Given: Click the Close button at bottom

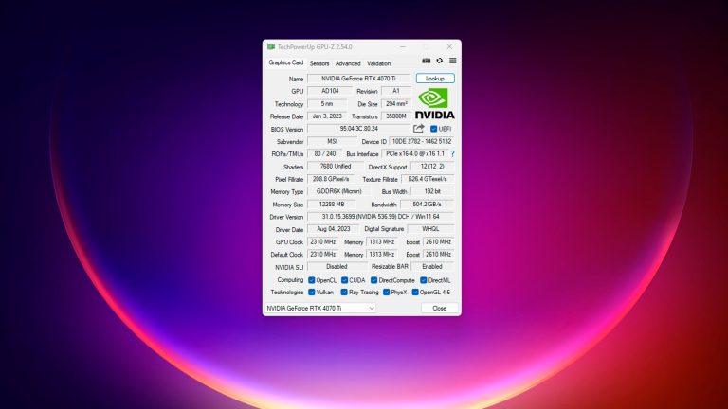Looking at the screenshot, I should [x=439, y=308].
